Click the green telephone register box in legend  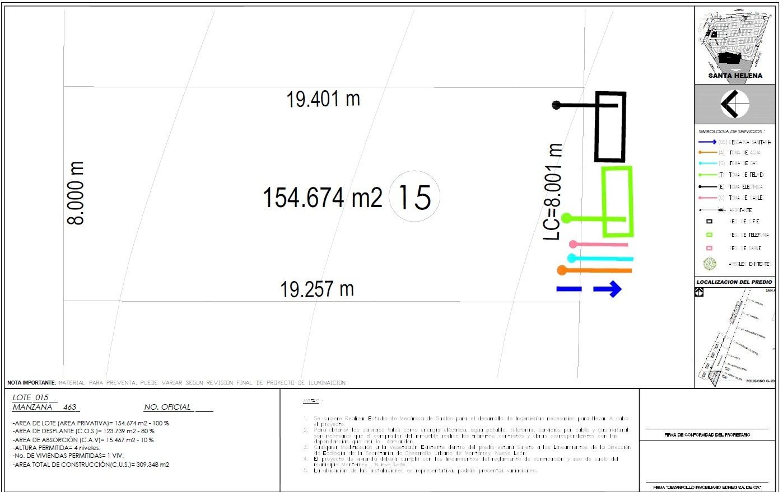709,235
